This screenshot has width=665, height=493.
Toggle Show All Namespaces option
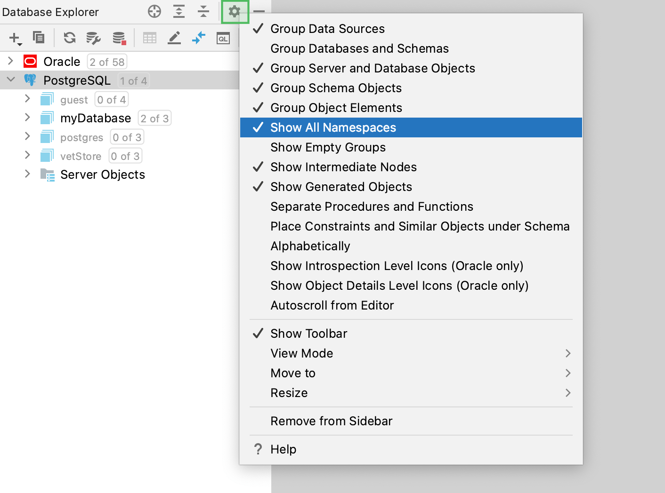click(x=411, y=127)
